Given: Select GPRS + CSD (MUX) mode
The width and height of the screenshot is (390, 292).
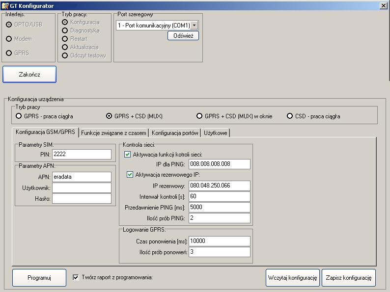Looking at the screenshot, I should 109,116.
